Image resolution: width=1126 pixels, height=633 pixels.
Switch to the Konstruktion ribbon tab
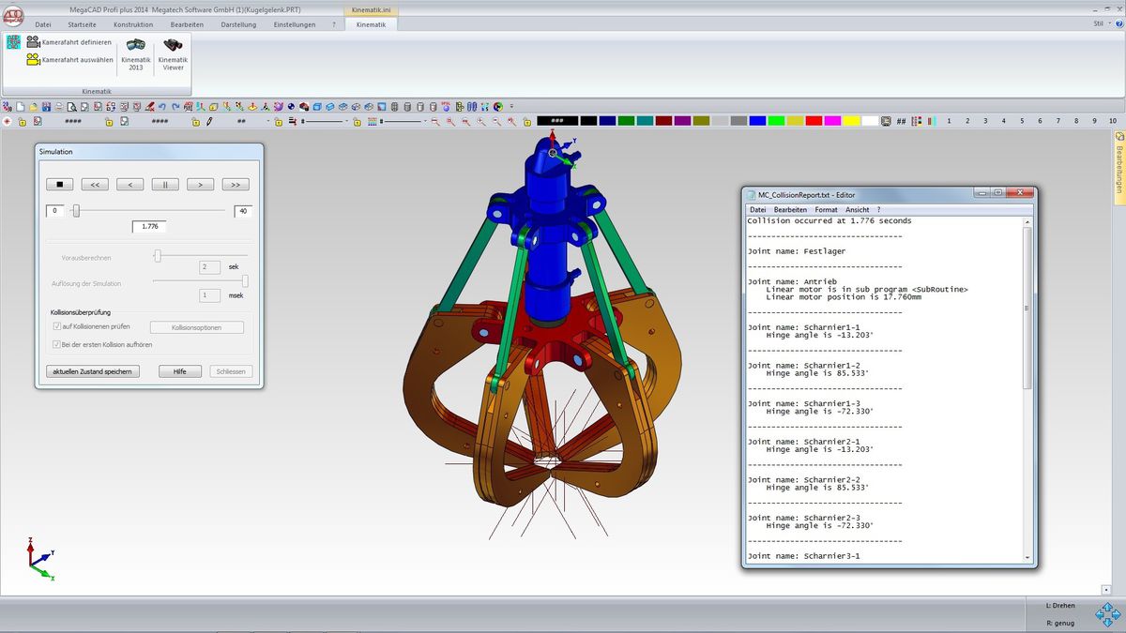[133, 24]
